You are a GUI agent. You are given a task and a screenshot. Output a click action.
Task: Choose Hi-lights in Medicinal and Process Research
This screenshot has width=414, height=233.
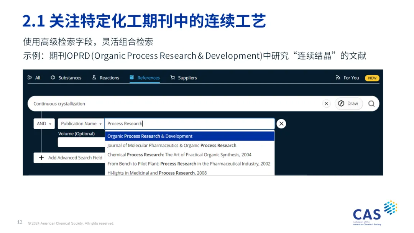[x=190, y=172]
